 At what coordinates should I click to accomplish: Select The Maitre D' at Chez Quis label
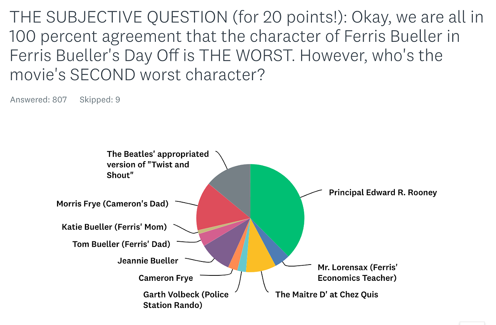[x=327, y=294]
